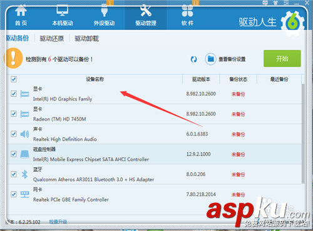Screen dimensions: 313x231
Task: Select Realtek High Definition Audio text
Action: [65, 139]
